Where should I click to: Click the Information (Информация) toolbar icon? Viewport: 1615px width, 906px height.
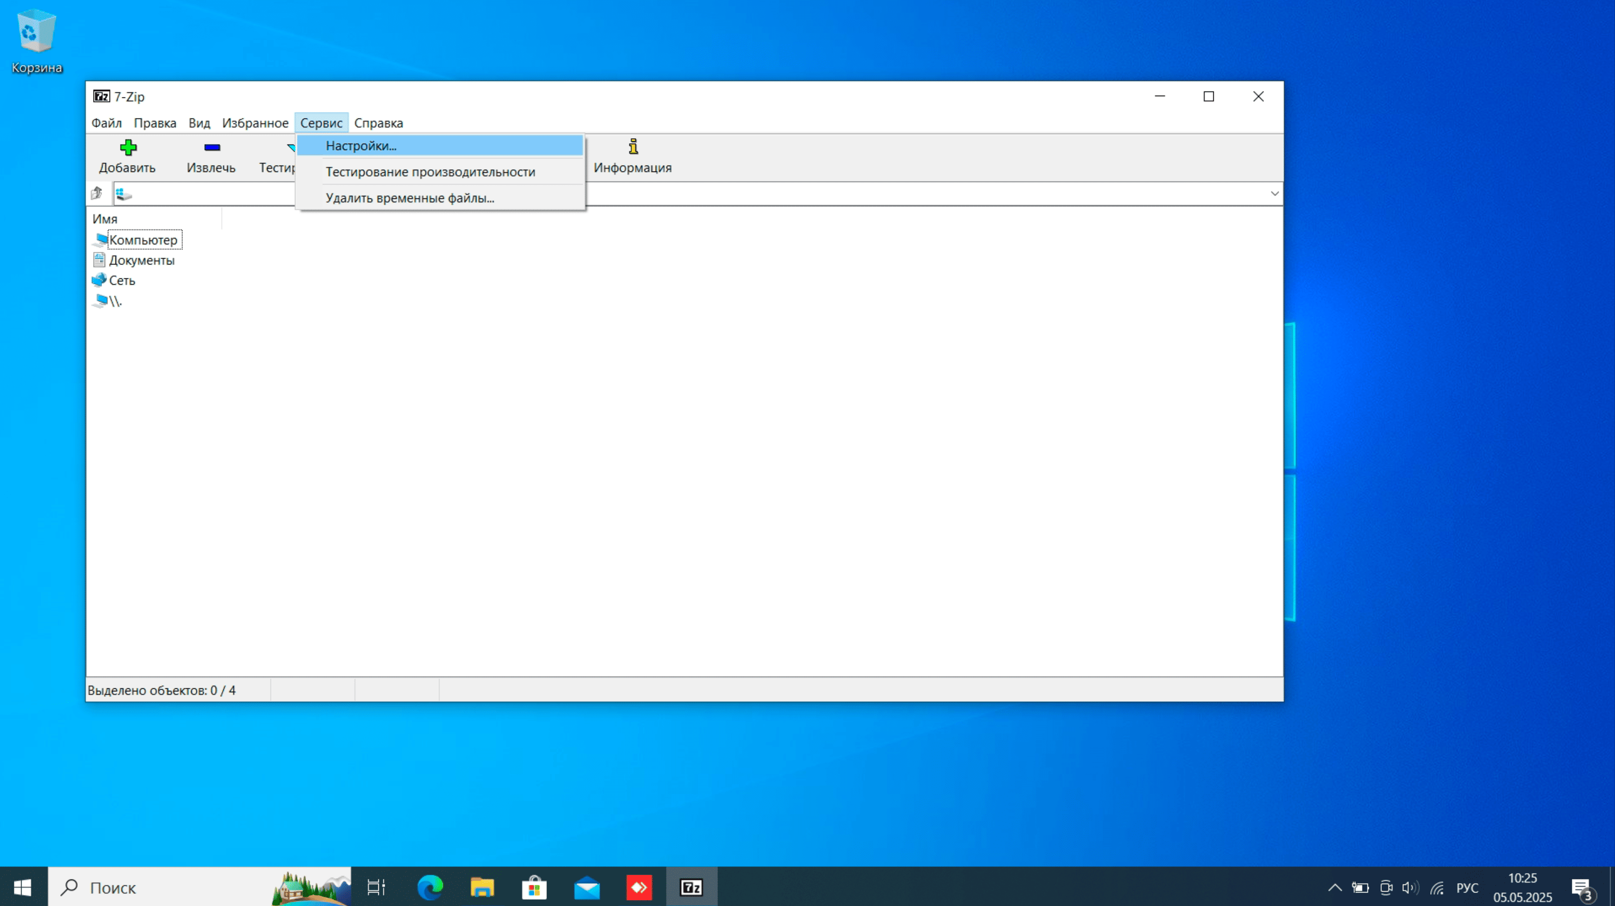tap(633, 147)
